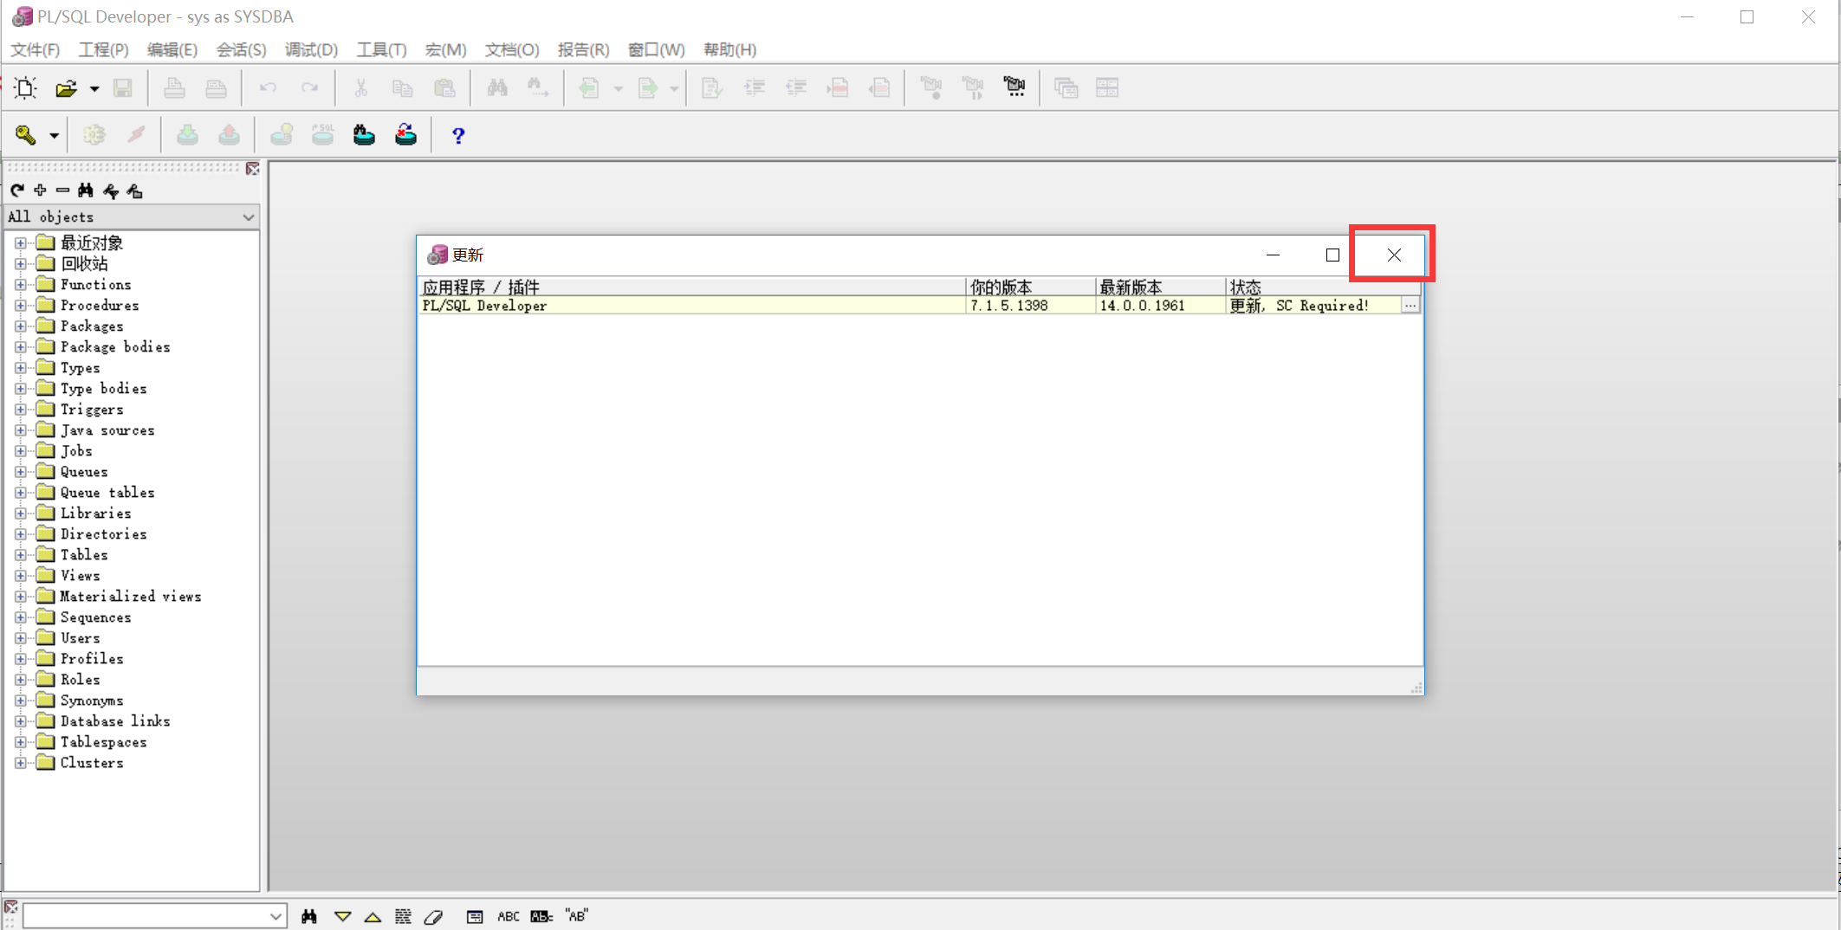The height and width of the screenshot is (930, 1841).
Task: Open the dropdown arrow beside the key icon
Action: pos(54,136)
